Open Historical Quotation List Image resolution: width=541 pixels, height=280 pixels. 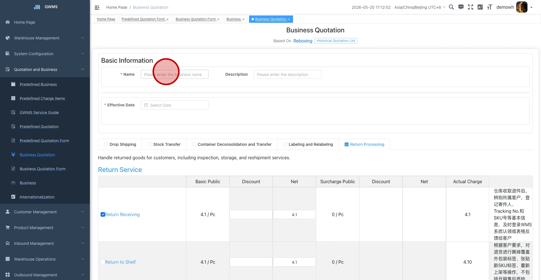coord(336,41)
